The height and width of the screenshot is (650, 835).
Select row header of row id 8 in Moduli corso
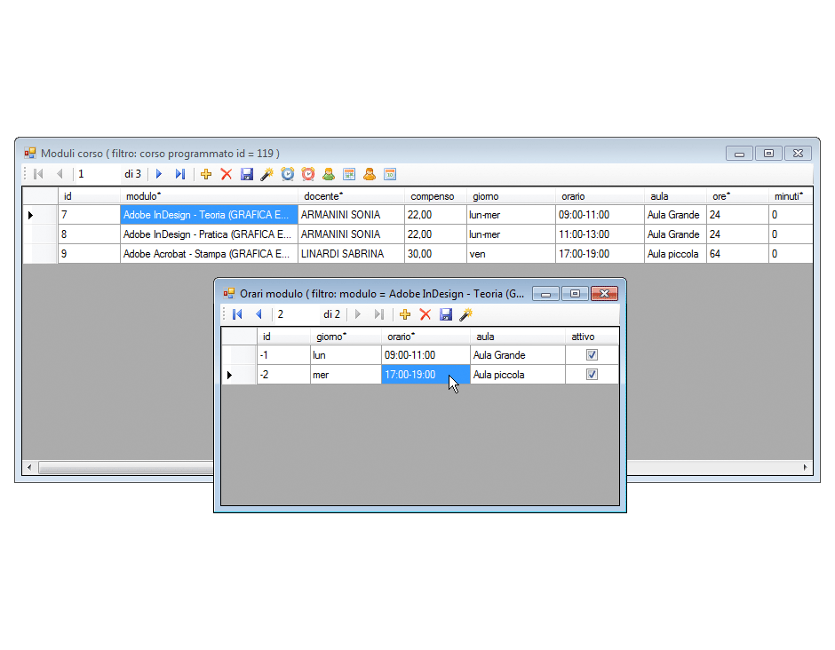click(x=40, y=234)
